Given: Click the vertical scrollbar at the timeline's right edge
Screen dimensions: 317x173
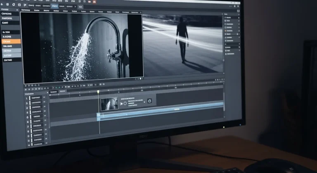Looking at the screenshot, I should [x=224, y=101].
